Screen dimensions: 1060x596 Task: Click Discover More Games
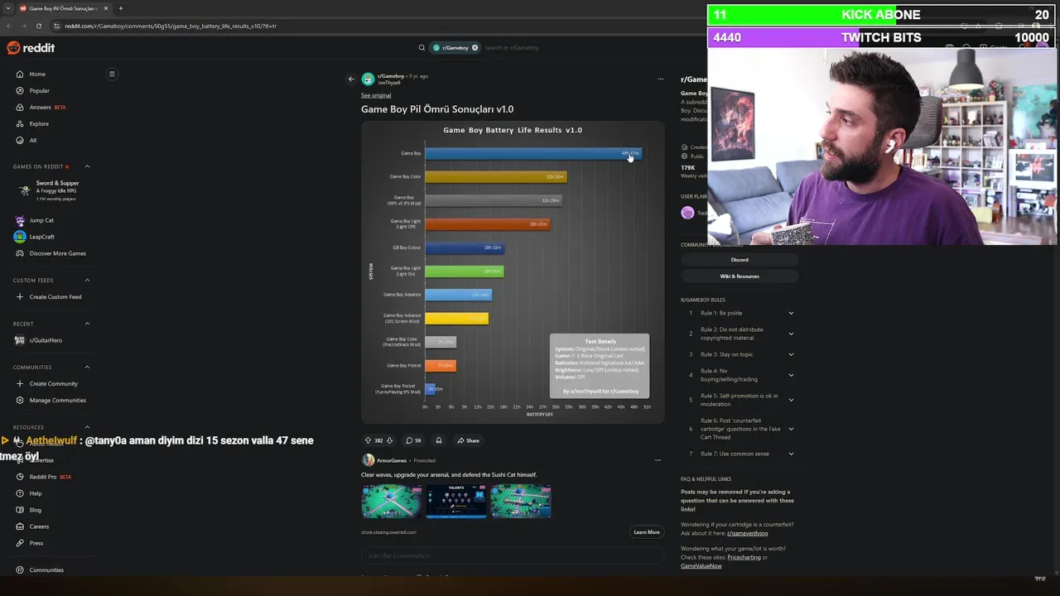(58, 253)
